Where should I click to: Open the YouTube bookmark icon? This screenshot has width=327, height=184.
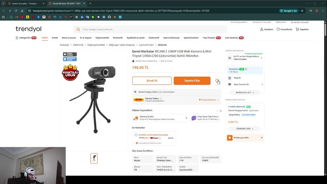(x=22, y=17)
